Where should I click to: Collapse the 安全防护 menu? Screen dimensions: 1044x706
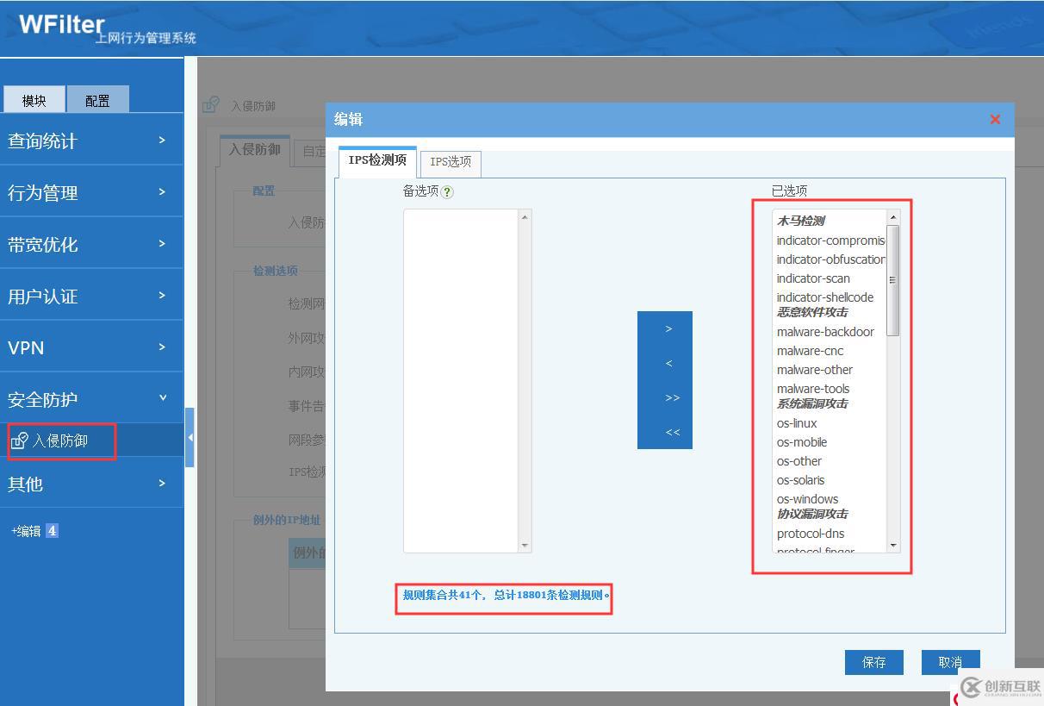(91, 399)
